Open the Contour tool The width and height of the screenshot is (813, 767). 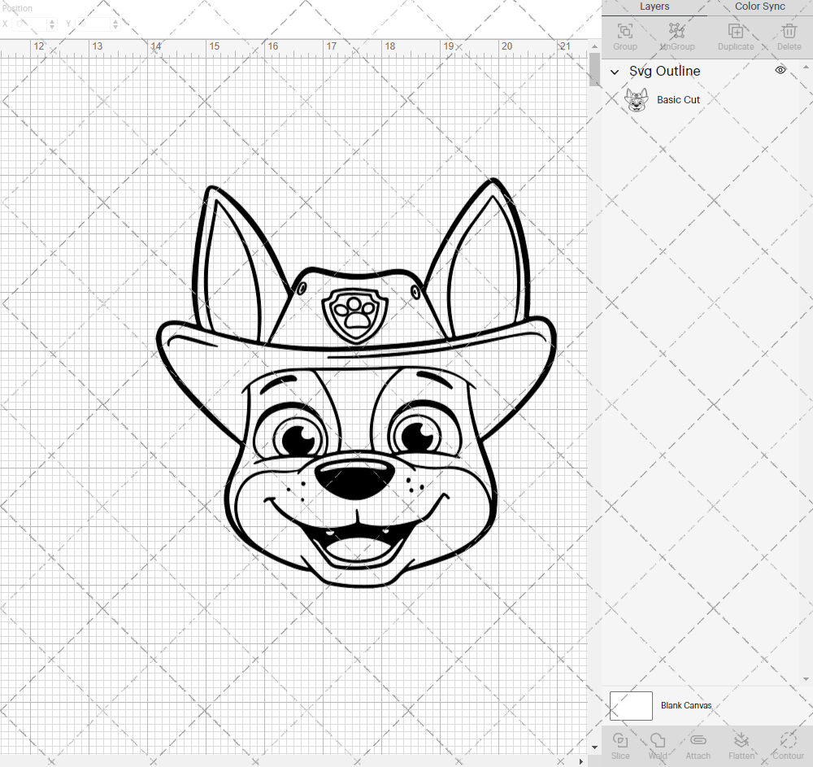click(x=787, y=744)
